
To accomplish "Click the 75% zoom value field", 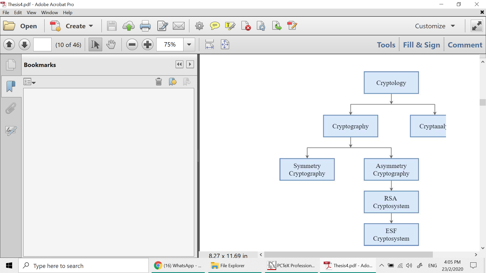I will tap(170, 45).
